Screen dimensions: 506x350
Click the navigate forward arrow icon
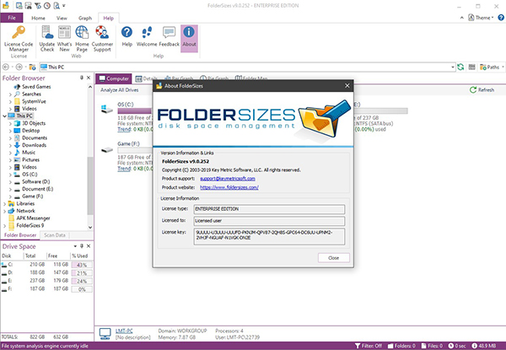19,67
